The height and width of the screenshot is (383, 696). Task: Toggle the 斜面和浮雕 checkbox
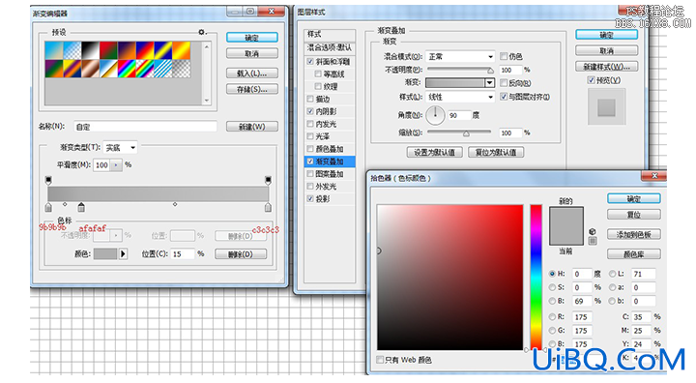point(310,61)
